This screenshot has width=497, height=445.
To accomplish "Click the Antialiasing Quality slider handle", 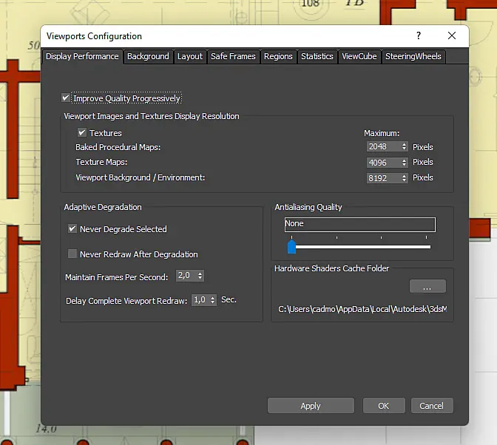I will (x=291, y=247).
